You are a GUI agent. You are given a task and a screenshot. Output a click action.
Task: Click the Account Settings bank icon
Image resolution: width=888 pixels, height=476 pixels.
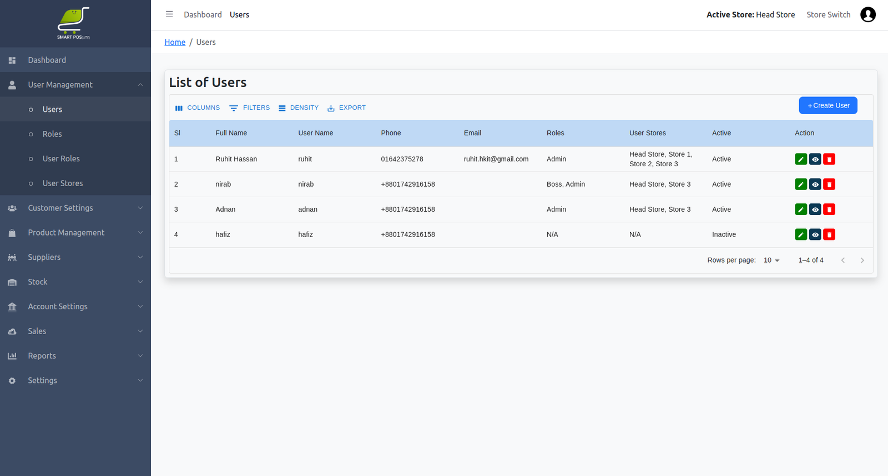[x=12, y=306]
